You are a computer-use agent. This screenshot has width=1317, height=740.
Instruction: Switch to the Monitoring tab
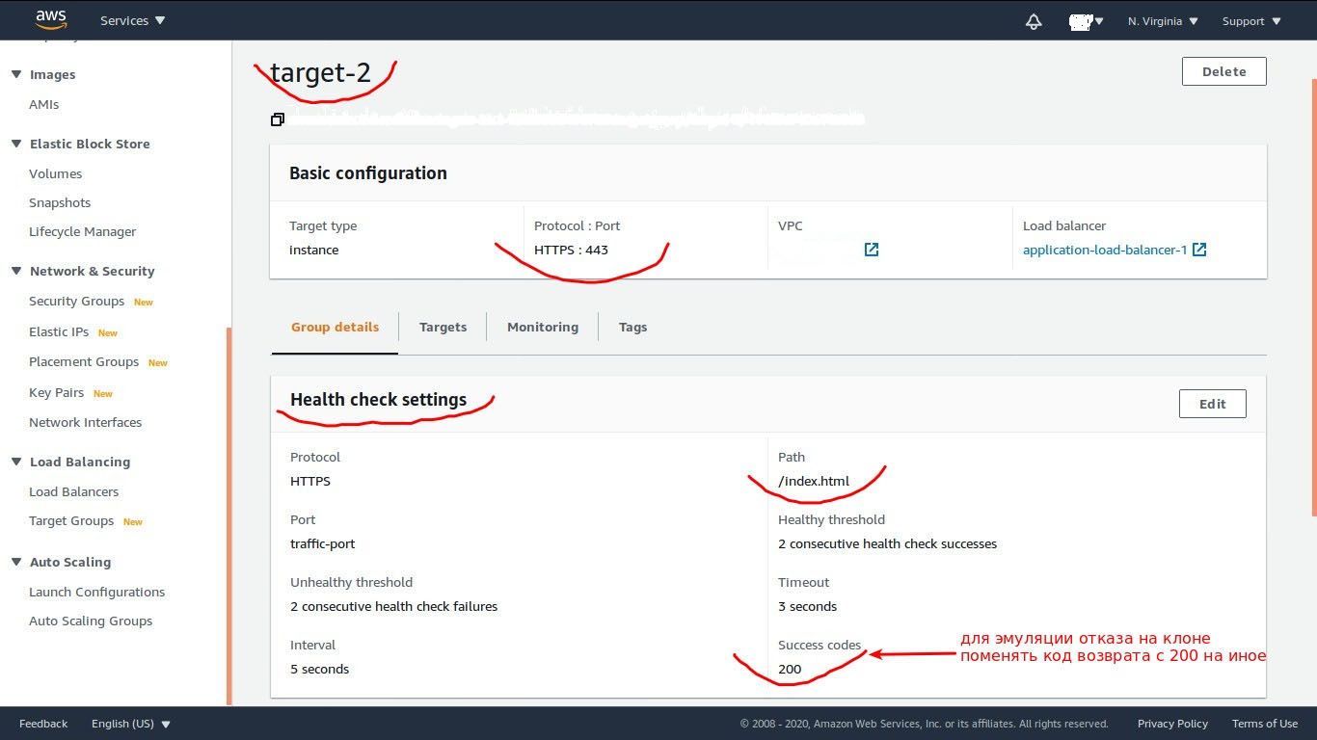coord(543,328)
